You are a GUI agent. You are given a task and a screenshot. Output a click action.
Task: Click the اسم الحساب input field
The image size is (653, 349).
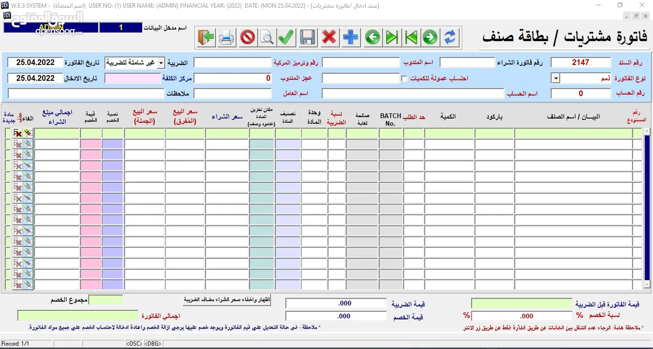coord(413,93)
